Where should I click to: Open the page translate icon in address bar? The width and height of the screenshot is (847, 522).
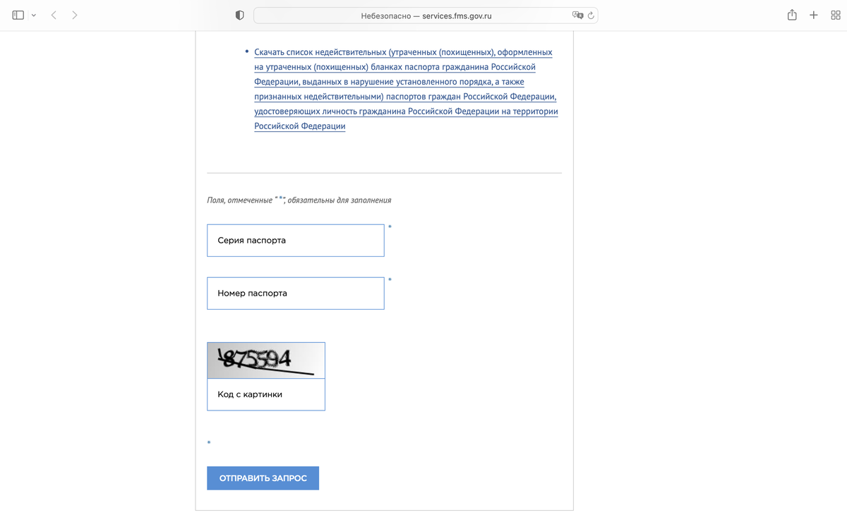tap(577, 16)
